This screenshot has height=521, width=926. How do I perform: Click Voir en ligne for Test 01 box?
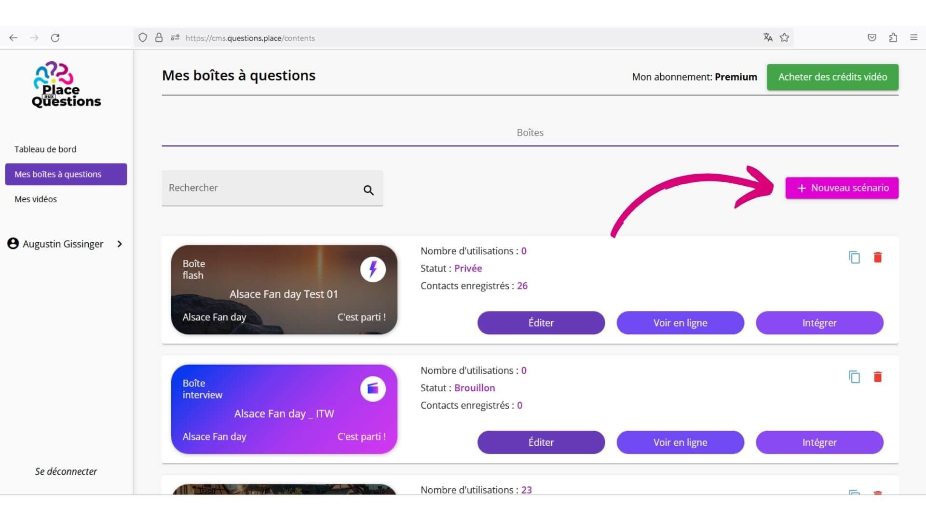tap(680, 323)
